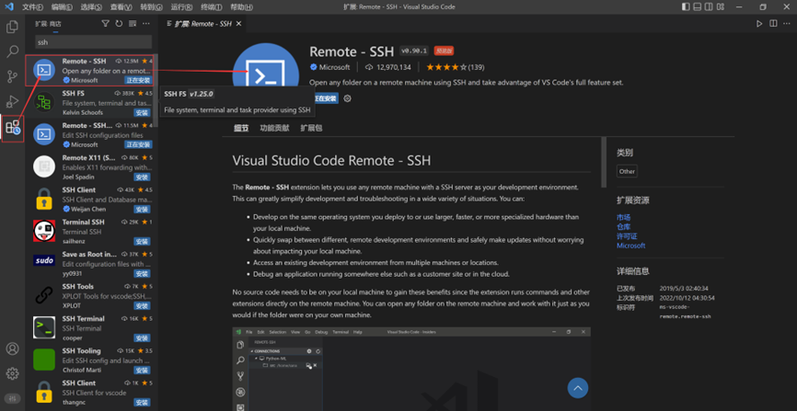Screen dimensions: 797x411
Task: Open the 查看 menu
Action: tap(121, 7)
